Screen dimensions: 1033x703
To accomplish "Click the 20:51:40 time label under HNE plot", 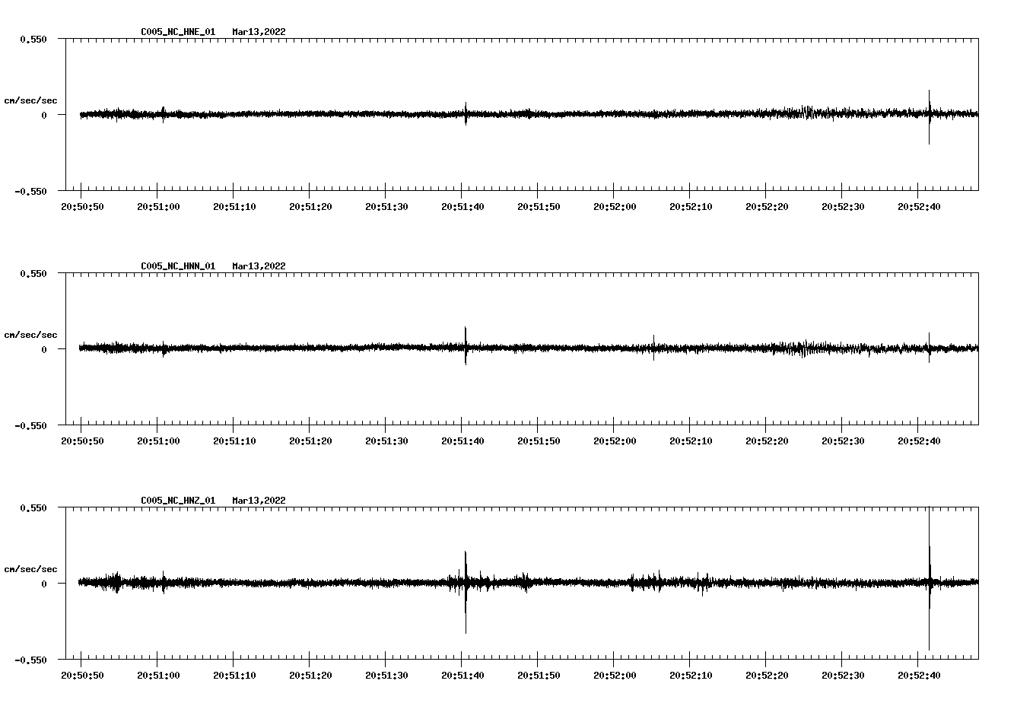I will pos(462,207).
